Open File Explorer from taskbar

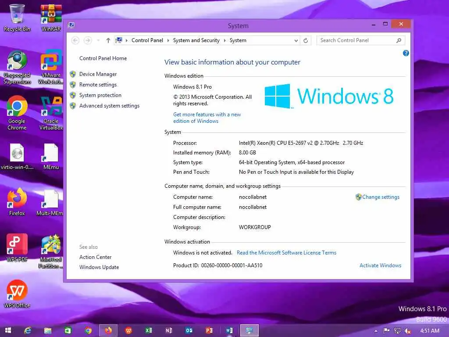(x=47, y=331)
